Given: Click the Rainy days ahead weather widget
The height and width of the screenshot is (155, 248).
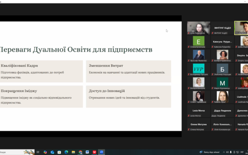Looking at the screenshot, I should (x=210, y=152).
